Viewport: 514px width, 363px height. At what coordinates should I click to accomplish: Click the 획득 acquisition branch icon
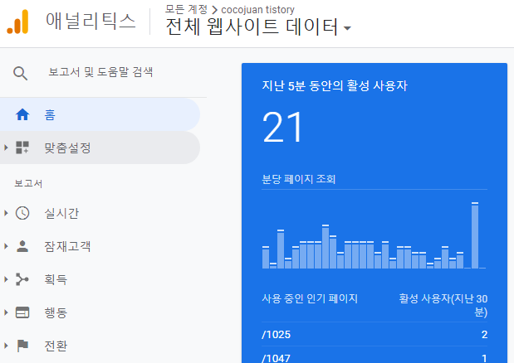[22, 279]
